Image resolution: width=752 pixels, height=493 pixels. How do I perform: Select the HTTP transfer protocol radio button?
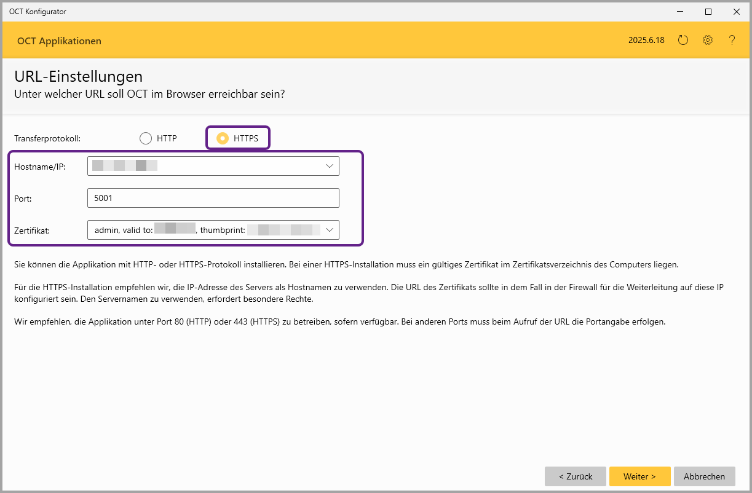pyautogui.click(x=146, y=138)
